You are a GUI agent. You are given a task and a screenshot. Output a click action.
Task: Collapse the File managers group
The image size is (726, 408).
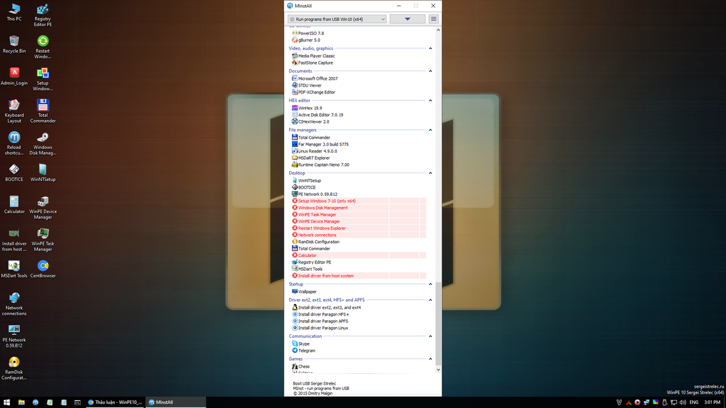point(430,130)
